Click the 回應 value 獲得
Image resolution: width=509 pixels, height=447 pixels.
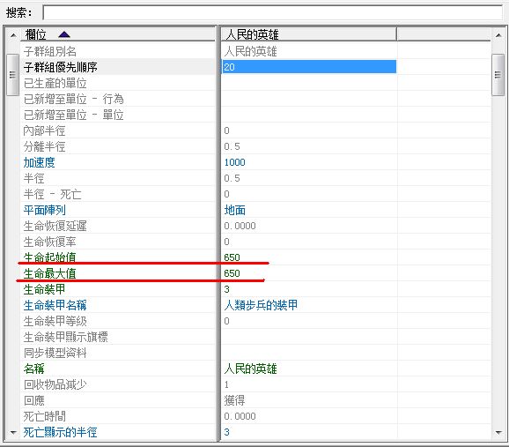[x=235, y=400]
